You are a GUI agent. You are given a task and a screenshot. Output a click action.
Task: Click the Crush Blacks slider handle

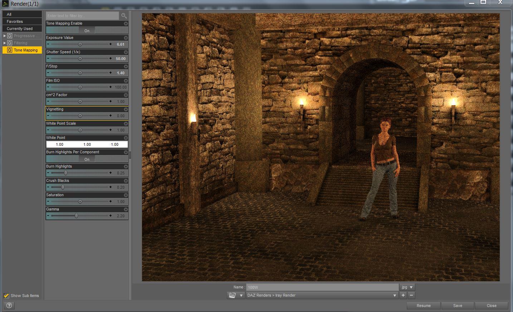tap(63, 187)
